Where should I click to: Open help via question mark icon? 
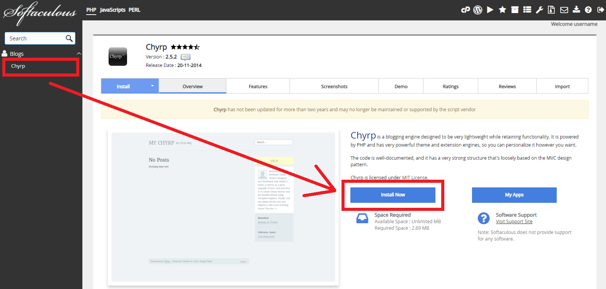tap(588, 10)
